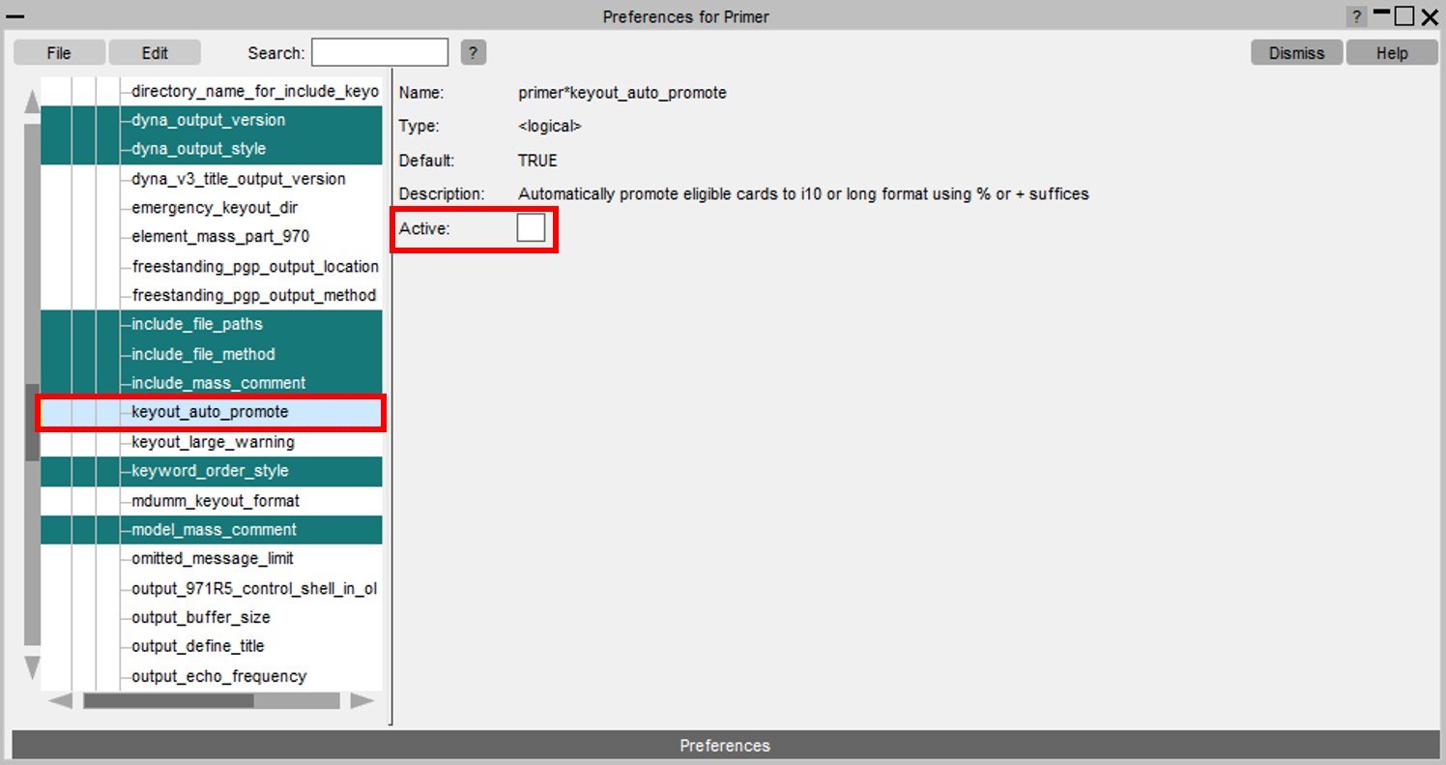Image resolution: width=1446 pixels, height=765 pixels.
Task: Select omitted_message_limit preference
Action: tap(212, 559)
